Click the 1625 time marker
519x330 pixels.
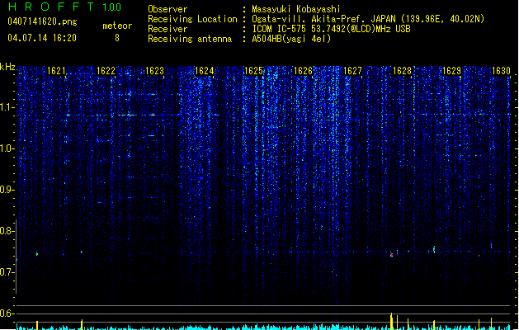coord(253,71)
